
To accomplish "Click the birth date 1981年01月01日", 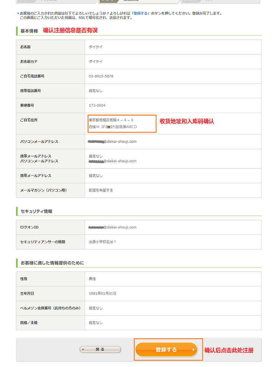I will point(103,294).
